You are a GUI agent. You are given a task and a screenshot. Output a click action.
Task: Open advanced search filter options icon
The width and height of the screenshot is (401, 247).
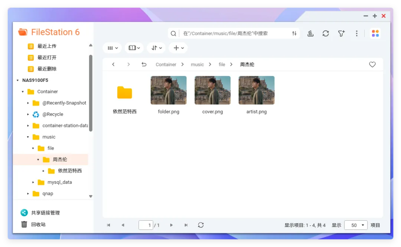(294, 33)
